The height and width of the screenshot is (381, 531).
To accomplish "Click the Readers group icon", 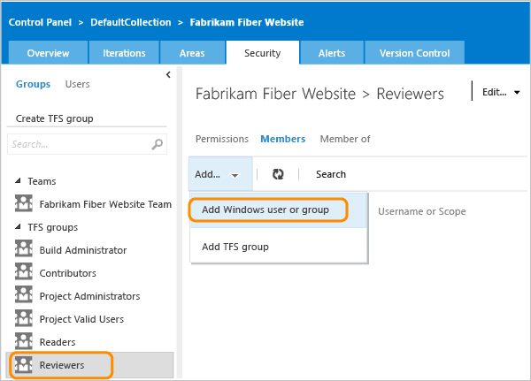I will (24, 342).
